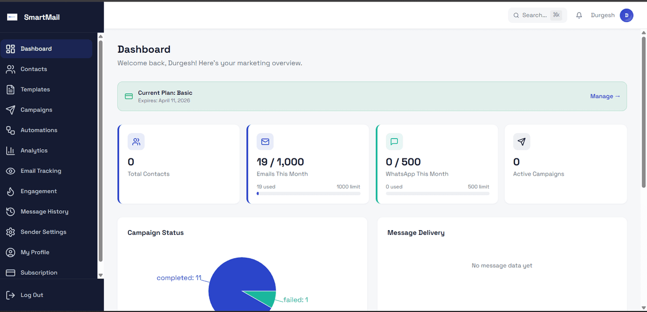The height and width of the screenshot is (312, 647).
Task: Click the Automations workflow icon in sidebar
Action: pos(10,130)
